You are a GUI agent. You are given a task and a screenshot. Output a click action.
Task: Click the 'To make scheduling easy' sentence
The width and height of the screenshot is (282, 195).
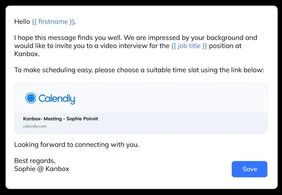click(x=139, y=70)
